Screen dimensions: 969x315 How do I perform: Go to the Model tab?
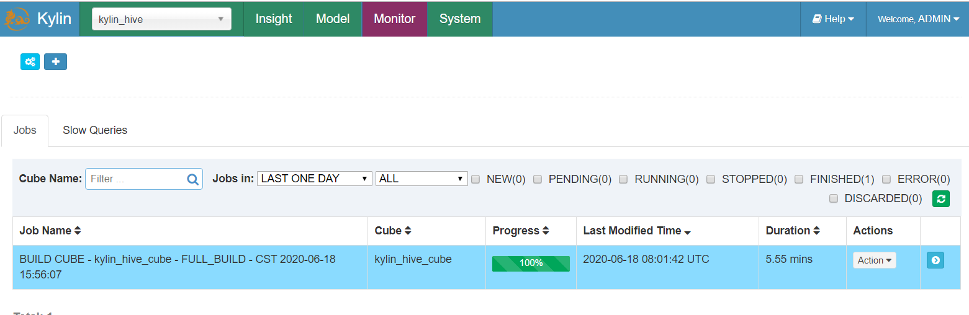pyautogui.click(x=333, y=19)
